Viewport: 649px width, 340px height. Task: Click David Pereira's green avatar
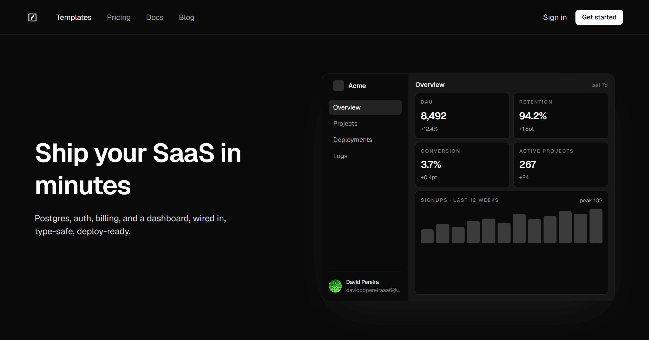[x=335, y=286]
